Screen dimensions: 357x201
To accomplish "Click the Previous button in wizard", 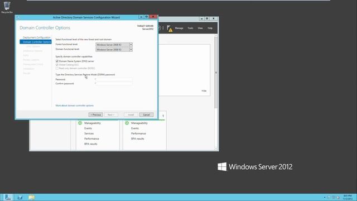I will 95,114.
